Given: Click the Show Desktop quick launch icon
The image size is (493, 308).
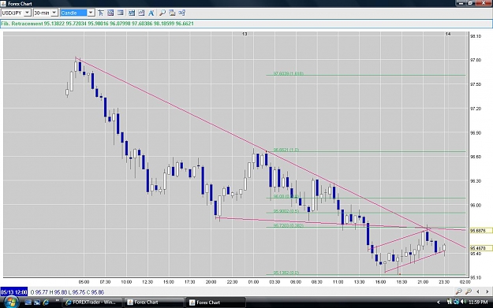Looking at the screenshot, I should [28, 302].
